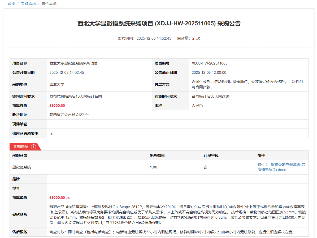Go to 采购需求 in the breadcrumb

[x=28, y=4]
